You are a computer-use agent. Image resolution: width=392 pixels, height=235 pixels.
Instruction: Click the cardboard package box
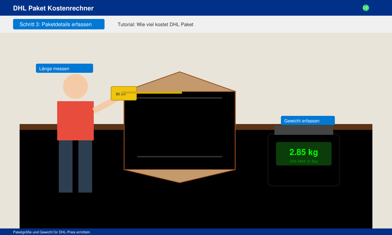180,127
